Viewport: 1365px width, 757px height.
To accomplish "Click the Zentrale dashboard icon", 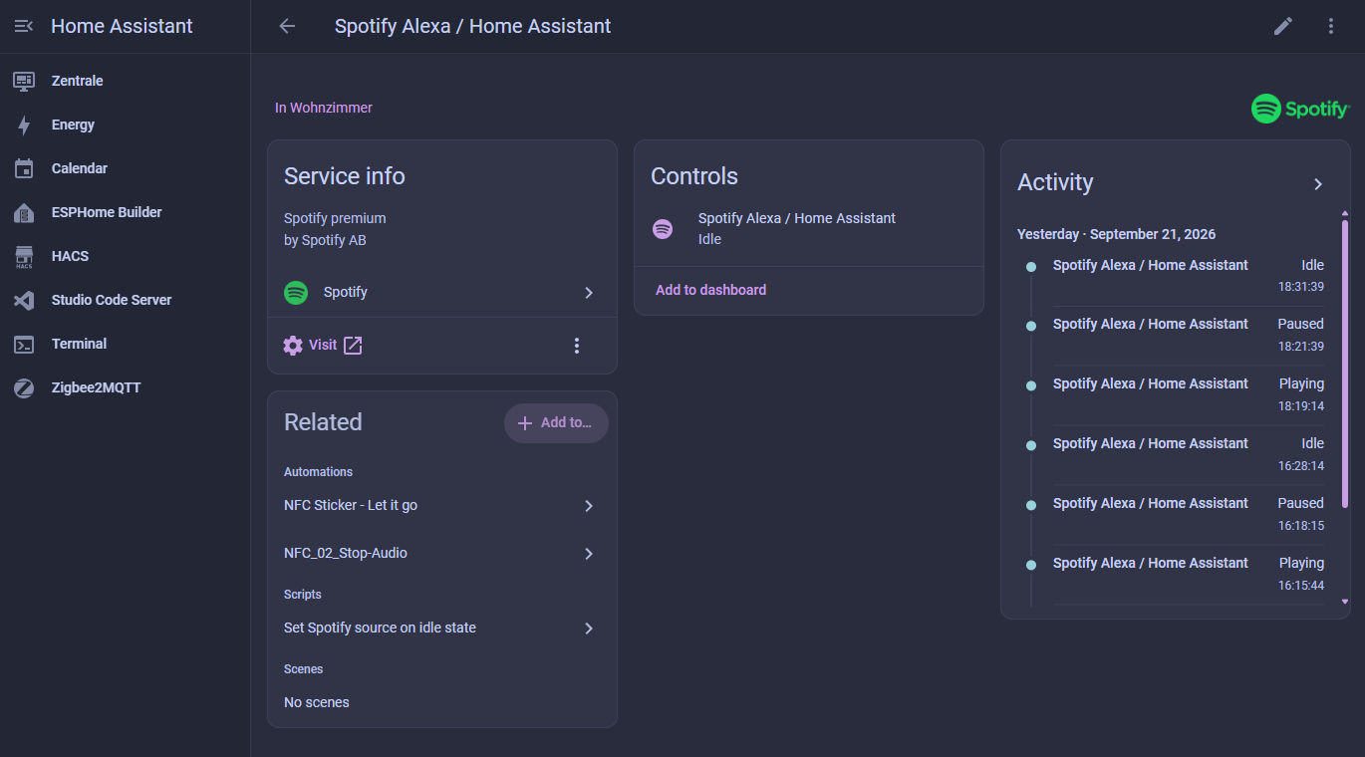I will click(x=24, y=81).
